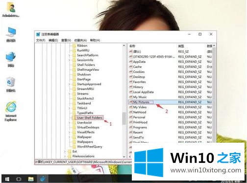Click the SendTo string value icon
Screen dimensions: 247x183
click(131, 137)
